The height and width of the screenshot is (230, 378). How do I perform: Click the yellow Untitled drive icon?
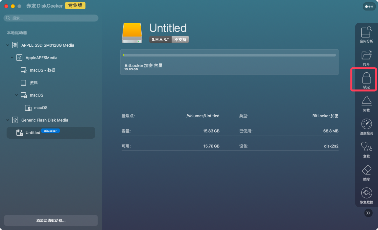pos(132,33)
